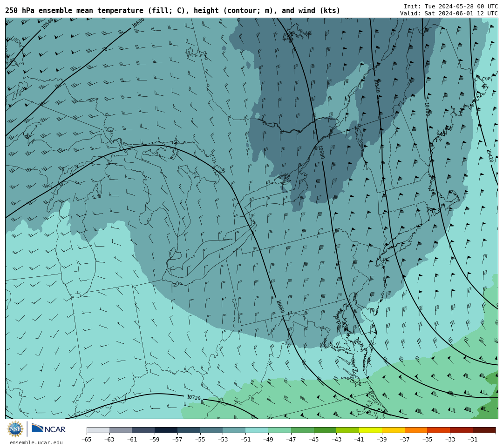Pick the dark red swatch between -33 and -31
The image size is (503, 448).
461,430
